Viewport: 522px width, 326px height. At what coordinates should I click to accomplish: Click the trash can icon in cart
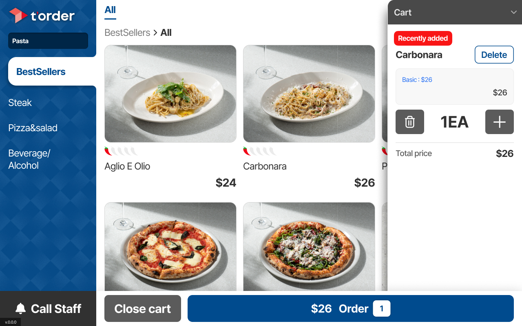(x=410, y=122)
